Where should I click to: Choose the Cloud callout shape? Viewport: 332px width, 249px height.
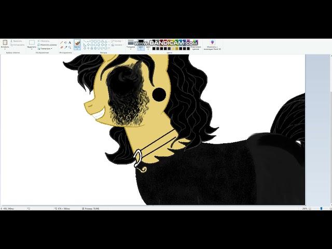click(106, 48)
